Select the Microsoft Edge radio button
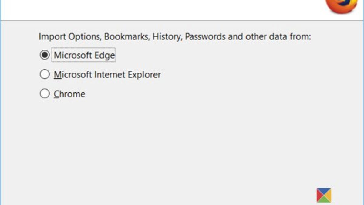The height and width of the screenshot is (205, 364). pyautogui.click(x=45, y=55)
